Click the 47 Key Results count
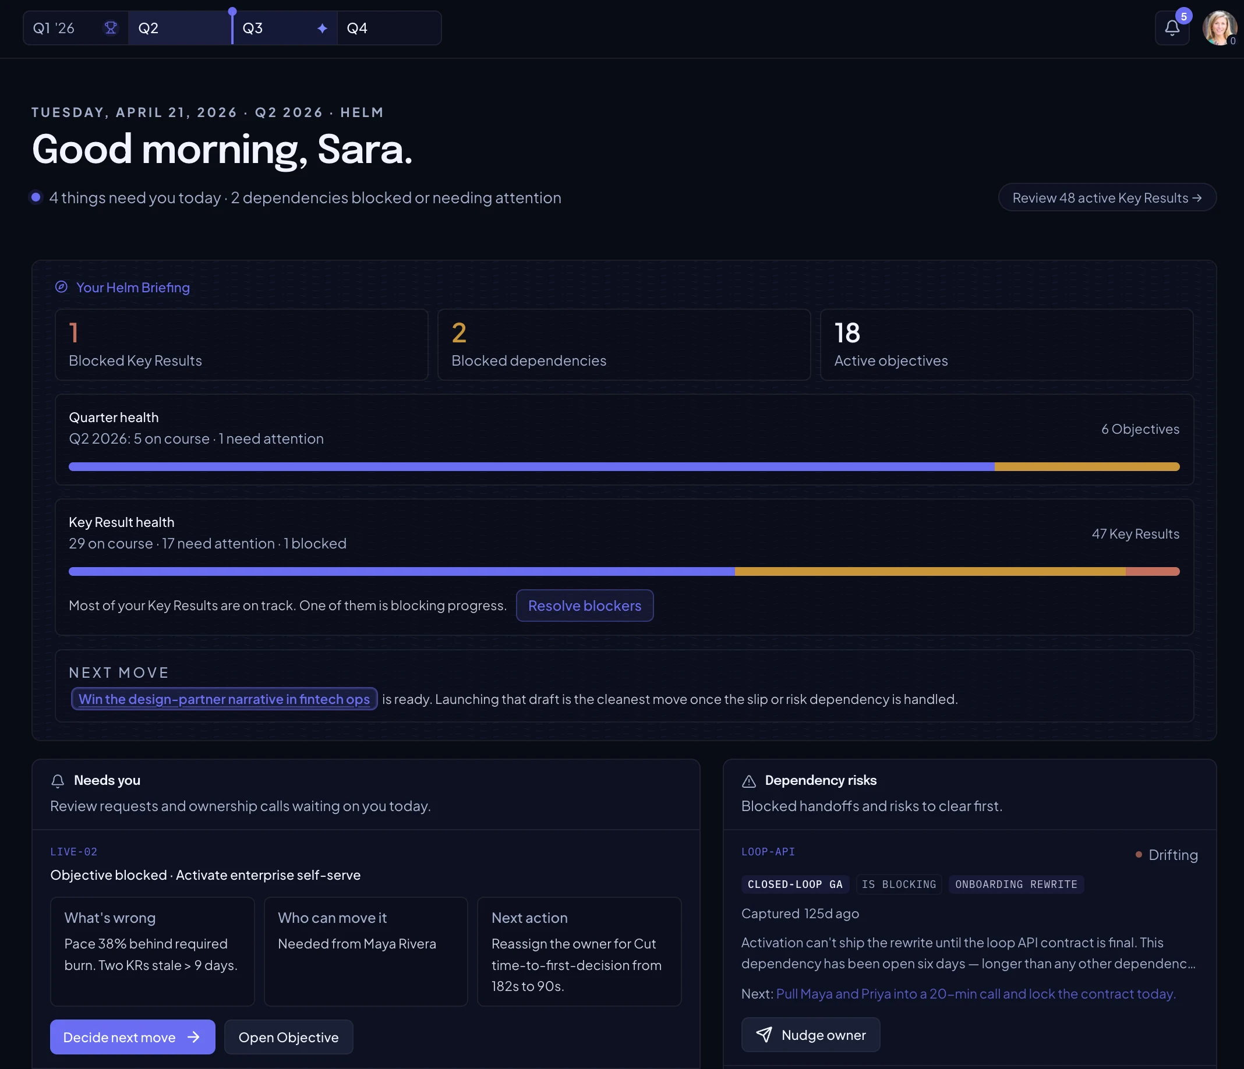This screenshot has height=1069, width=1244. point(1135,533)
